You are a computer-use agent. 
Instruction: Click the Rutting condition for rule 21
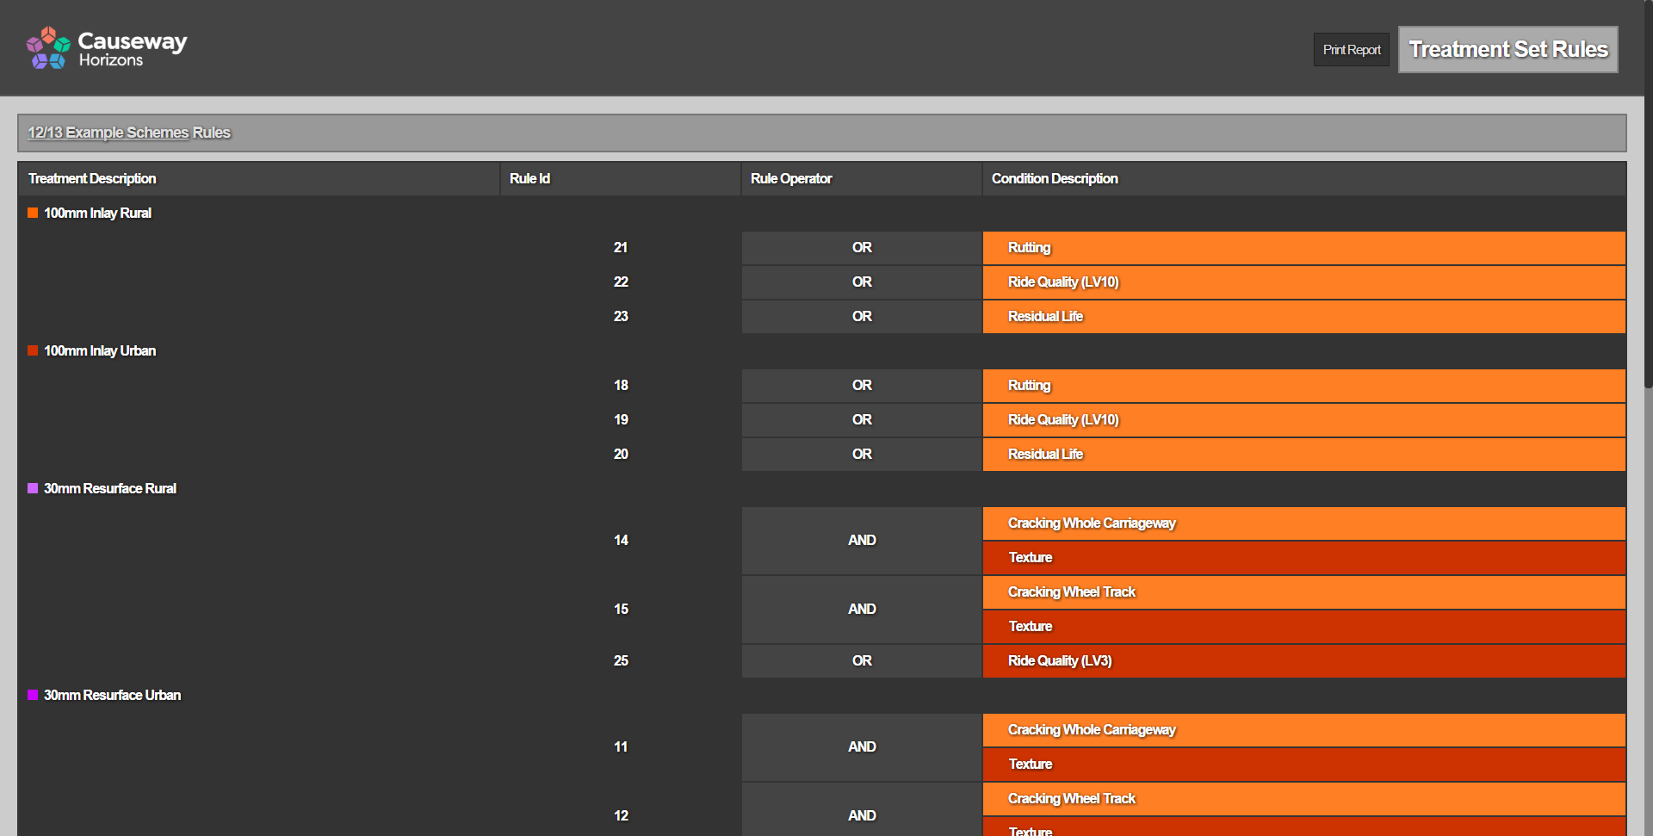point(1029,248)
